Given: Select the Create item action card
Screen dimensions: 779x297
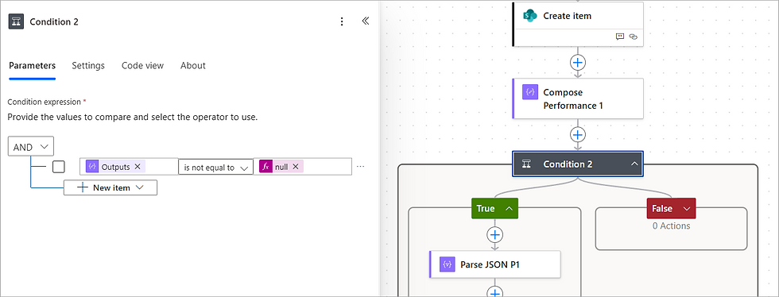Looking at the screenshot, I should pos(578,24).
